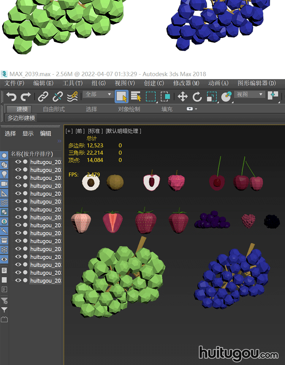Choose the Select and Rotate tool

click(x=197, y=97)
